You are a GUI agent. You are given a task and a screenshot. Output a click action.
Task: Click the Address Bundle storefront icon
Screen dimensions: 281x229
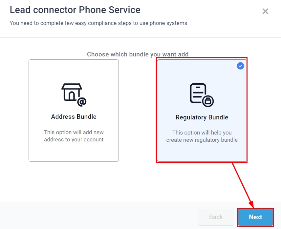click(x=72, y=92)
